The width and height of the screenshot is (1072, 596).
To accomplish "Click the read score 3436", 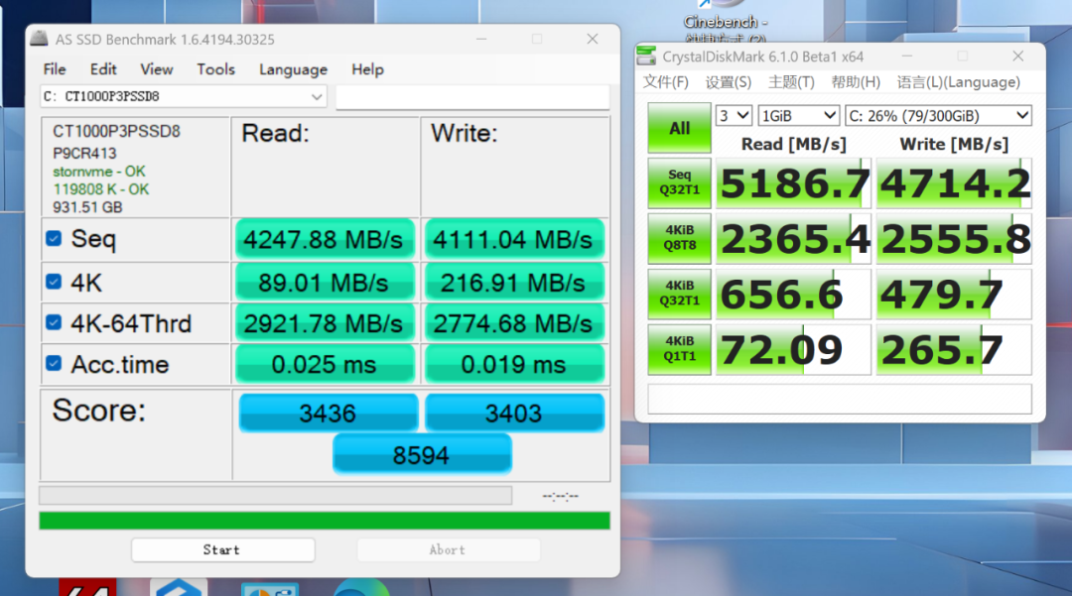I will click(329, 414).
